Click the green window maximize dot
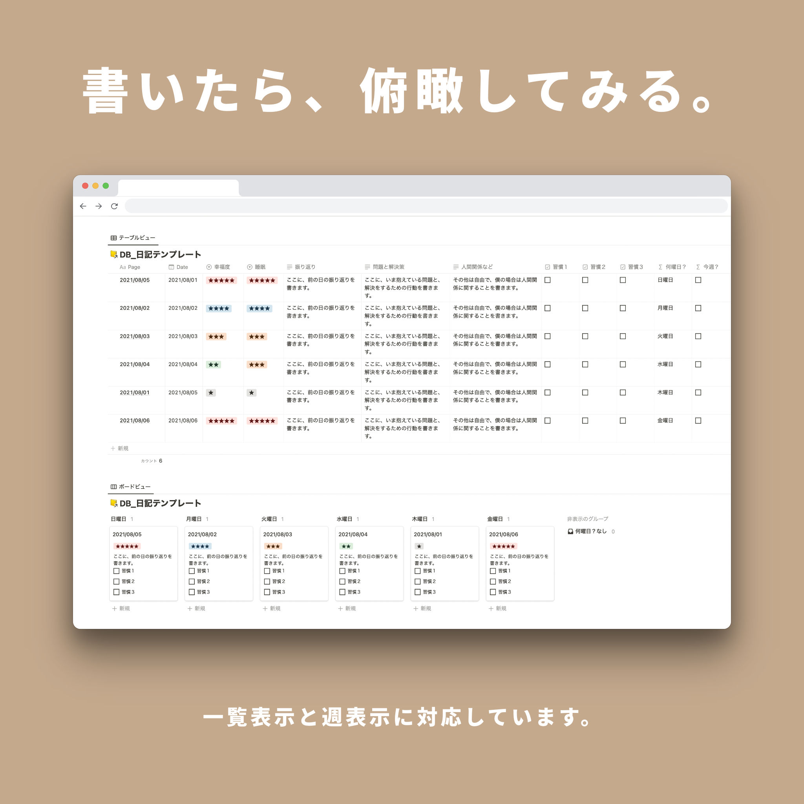Screen dimensions: 804x804 pos(106,186)
